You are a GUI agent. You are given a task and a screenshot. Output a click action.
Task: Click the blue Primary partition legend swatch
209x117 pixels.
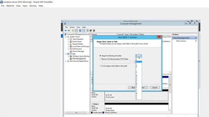[x=103, y=112]
